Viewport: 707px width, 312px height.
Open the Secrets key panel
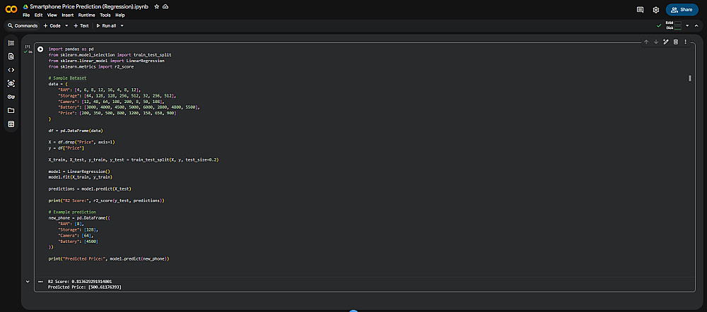click(11, 97)
